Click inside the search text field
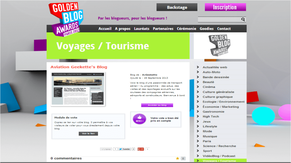Viewport: 291px width, 163px height. point(219,20)
